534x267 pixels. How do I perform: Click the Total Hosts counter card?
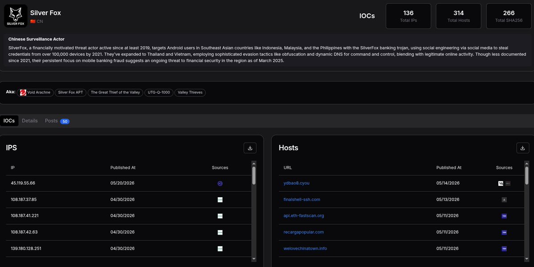[458, 16]
